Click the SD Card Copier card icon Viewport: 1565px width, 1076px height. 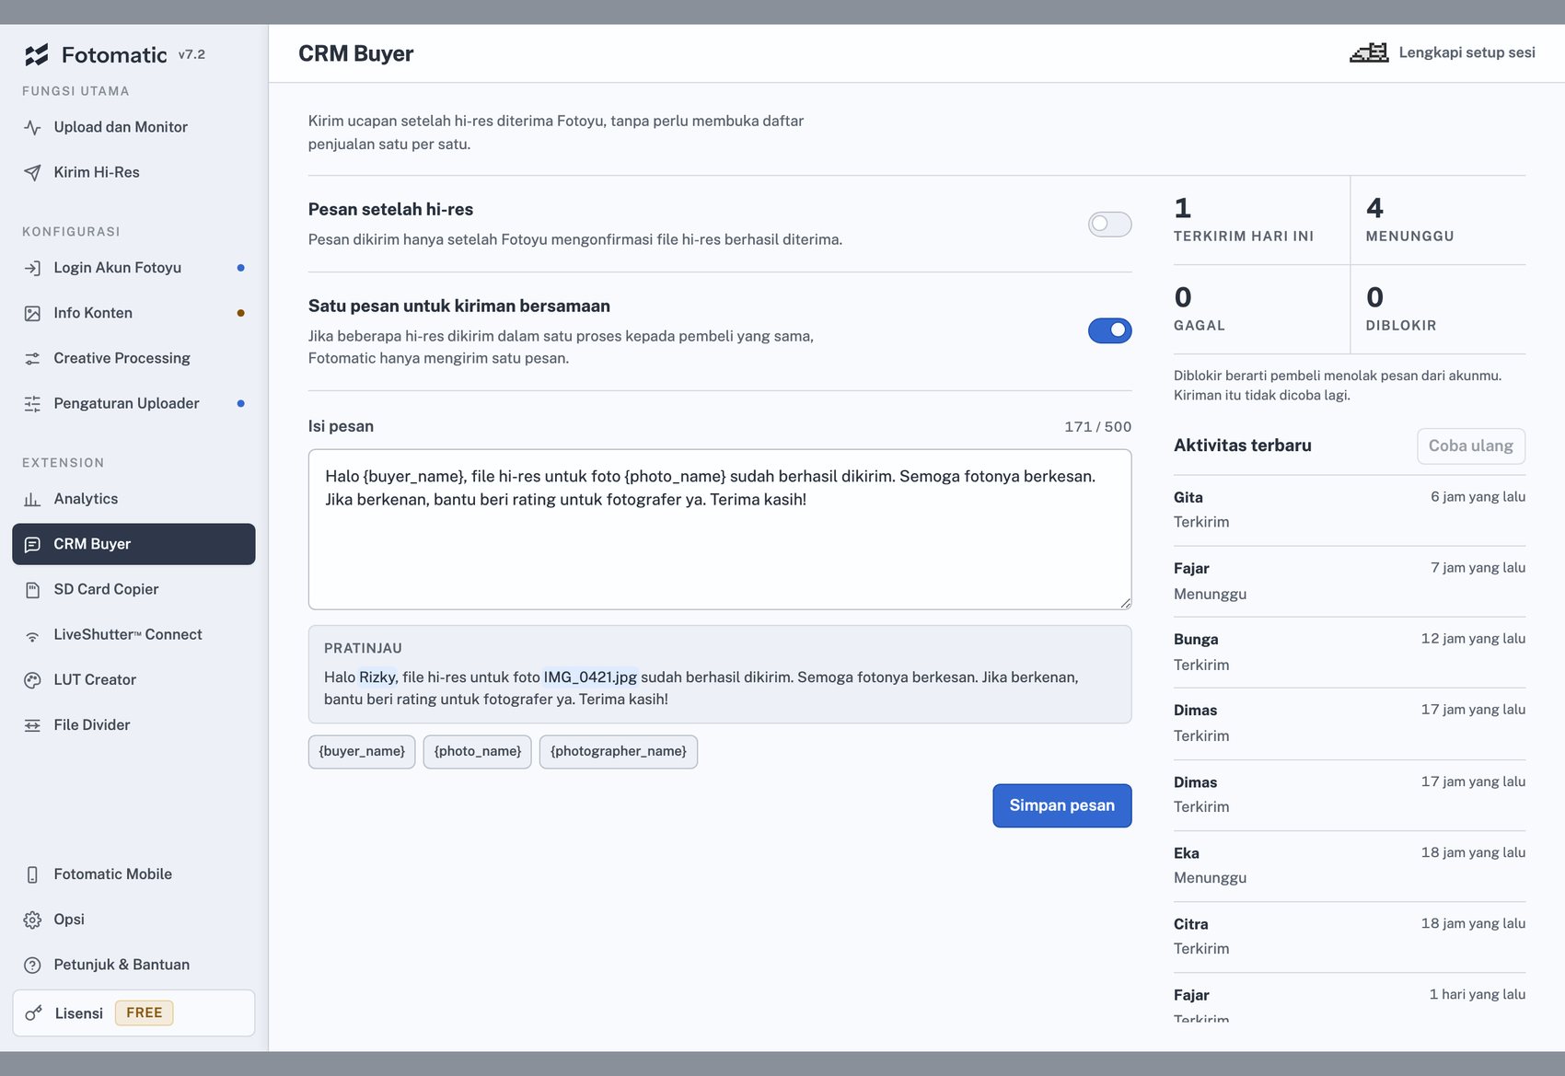coord(32,589)
